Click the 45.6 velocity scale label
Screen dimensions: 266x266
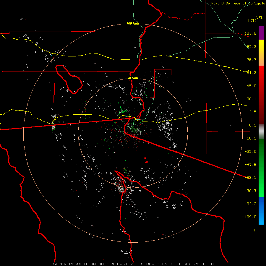(252, 86)
